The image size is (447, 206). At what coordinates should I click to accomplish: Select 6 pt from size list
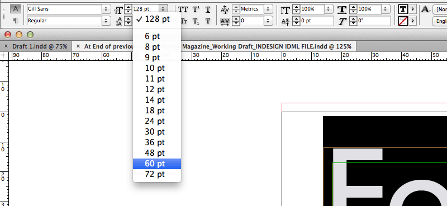click(157, 36)
